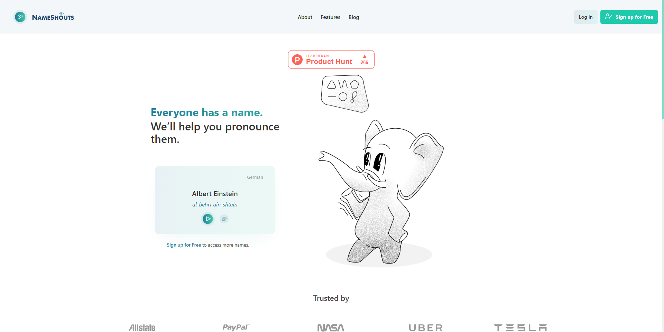This screenshot has width=664, height=332.
Task: Click the user icon in Sign up button
Action: (x=608, y=17)
